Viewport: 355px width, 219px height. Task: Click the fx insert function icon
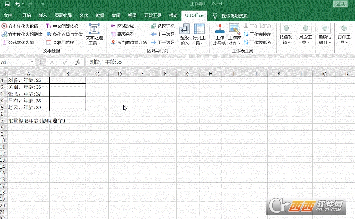[x=78, y=62]
